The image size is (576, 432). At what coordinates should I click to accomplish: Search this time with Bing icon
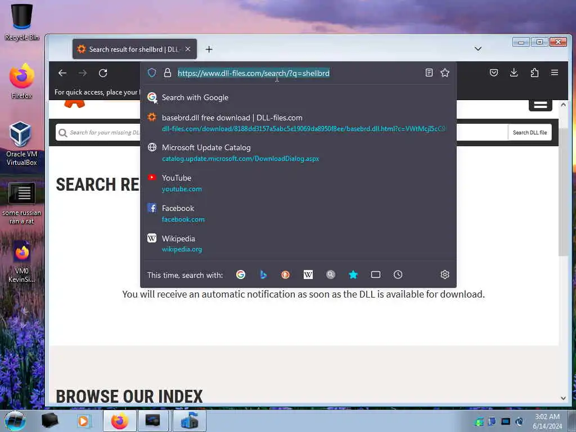(263, 274)
